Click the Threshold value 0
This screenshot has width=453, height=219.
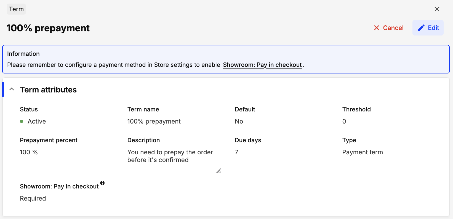point(344,121)
